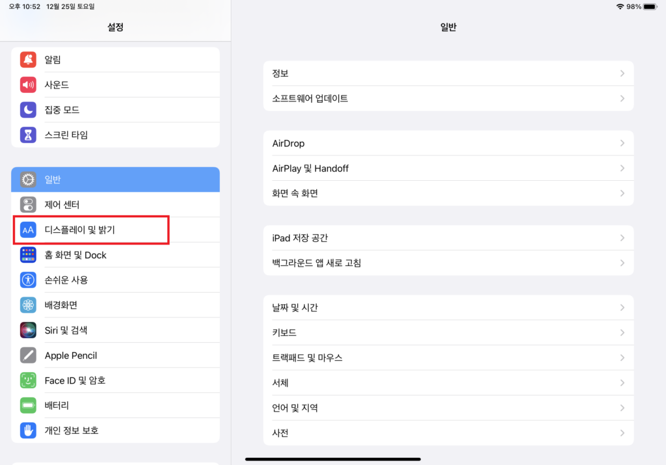Open 키보드 settings
The height and width of the screenshot is (465, 666).
[x=449, y=332]
